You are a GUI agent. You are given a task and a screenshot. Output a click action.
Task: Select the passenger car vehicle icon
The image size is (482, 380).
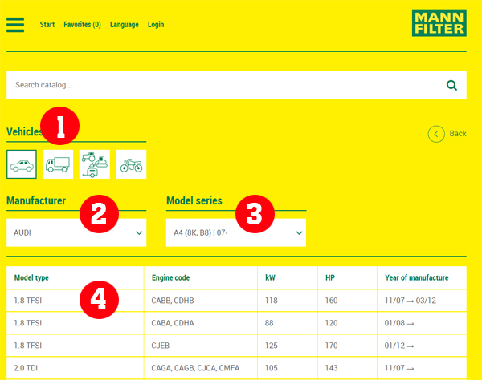point(22,164)
